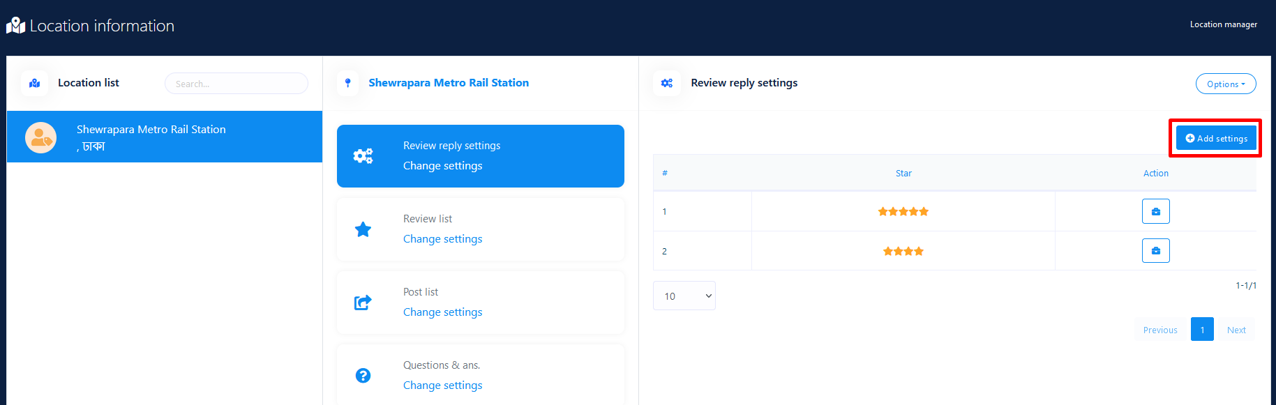The height and width of the screenshot is (405, 1276).
Task: Click the gears icon next to Review reply settings header
Action: click(667, 83)
